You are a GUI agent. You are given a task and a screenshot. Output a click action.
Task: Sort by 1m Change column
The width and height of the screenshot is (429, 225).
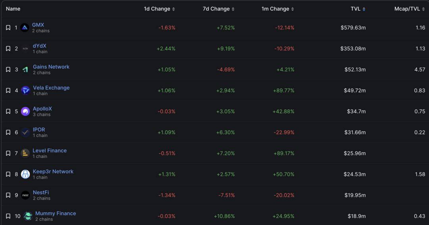pyautogui.click(x=278, y=9)
